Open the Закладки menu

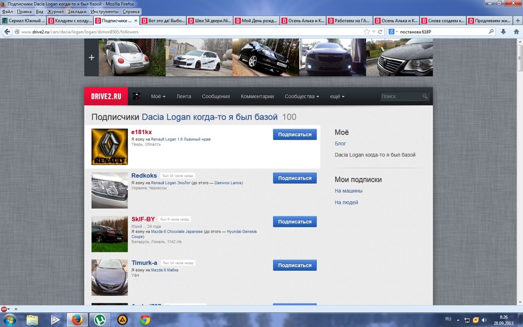point(77,11)
